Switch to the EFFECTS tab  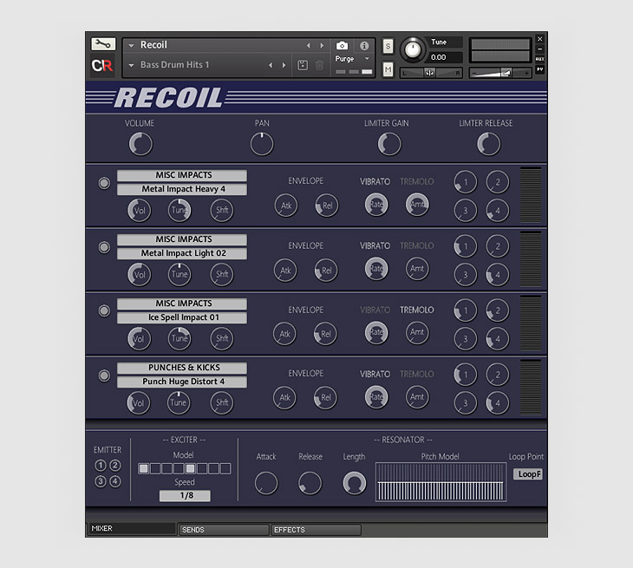pos(316,530)
